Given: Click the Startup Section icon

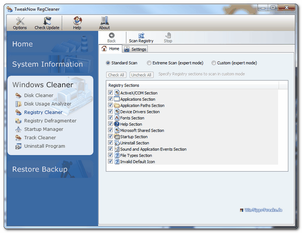Looking at the screenshot, I should click(117, 136).
